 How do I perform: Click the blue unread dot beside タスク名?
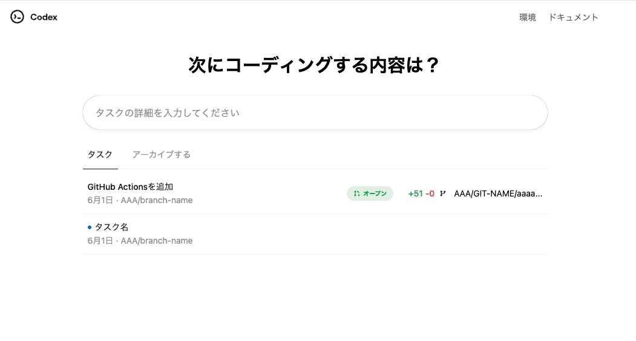pos(90,227)
